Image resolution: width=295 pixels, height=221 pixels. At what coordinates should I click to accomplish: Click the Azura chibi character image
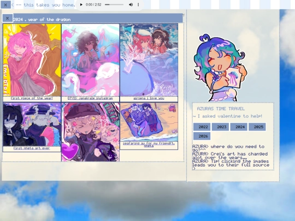[x=221, y=68]
